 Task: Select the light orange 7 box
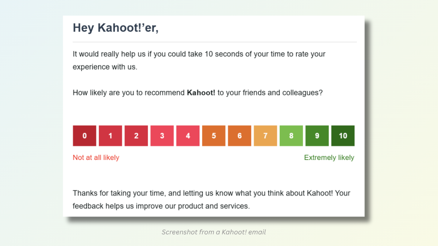click(265, 136)
